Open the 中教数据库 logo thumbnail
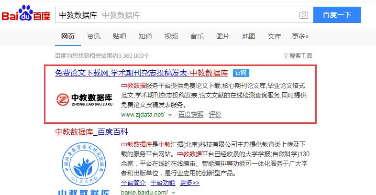 coord(84,100)
